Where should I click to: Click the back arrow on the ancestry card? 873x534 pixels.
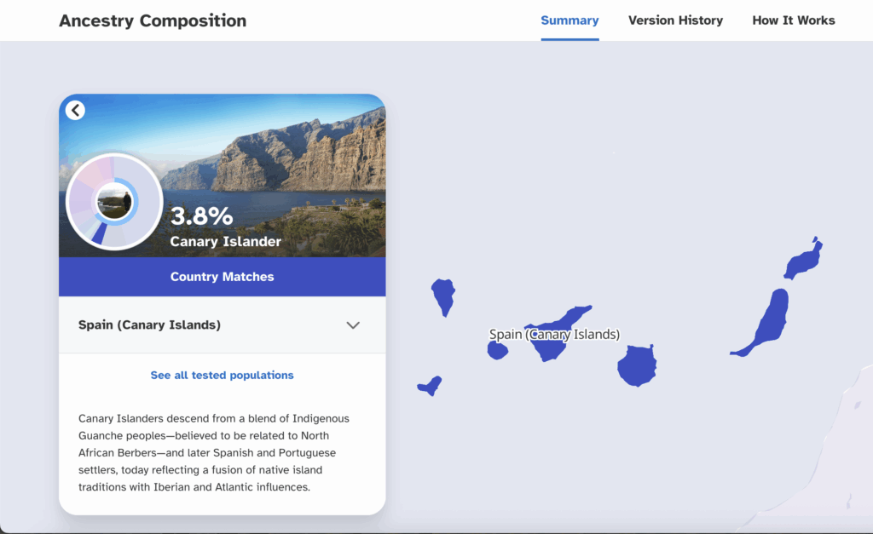click(x=75, y=110)
